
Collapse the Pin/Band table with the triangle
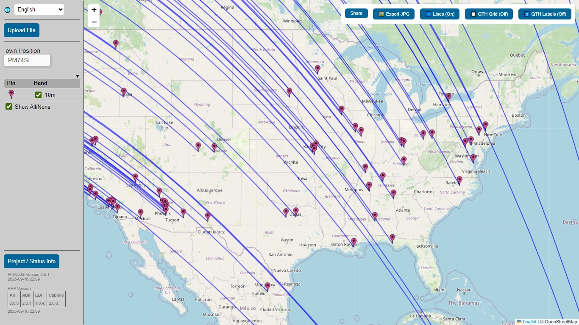(x=77, y=76)
